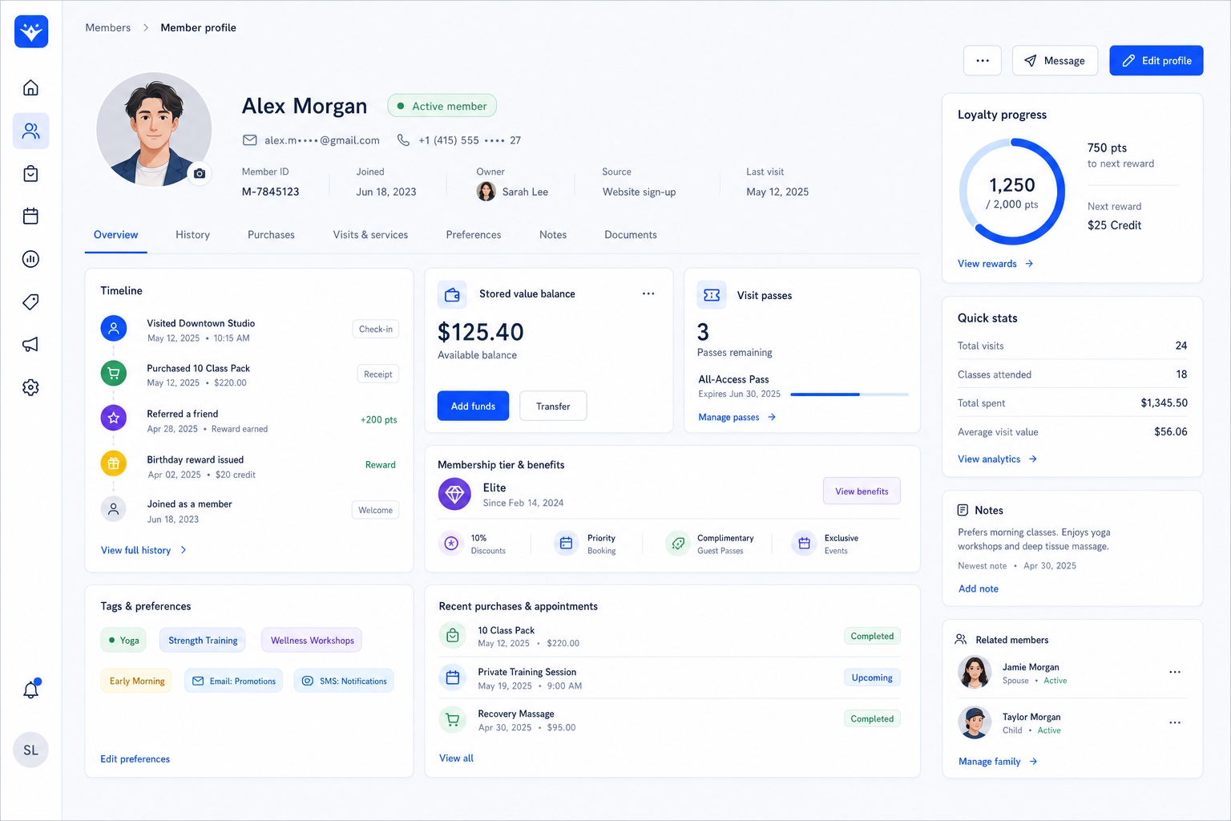Click the Recovery Massage cart icon
The width and height of the screenshot is (1231, 821).
[452, 719]
